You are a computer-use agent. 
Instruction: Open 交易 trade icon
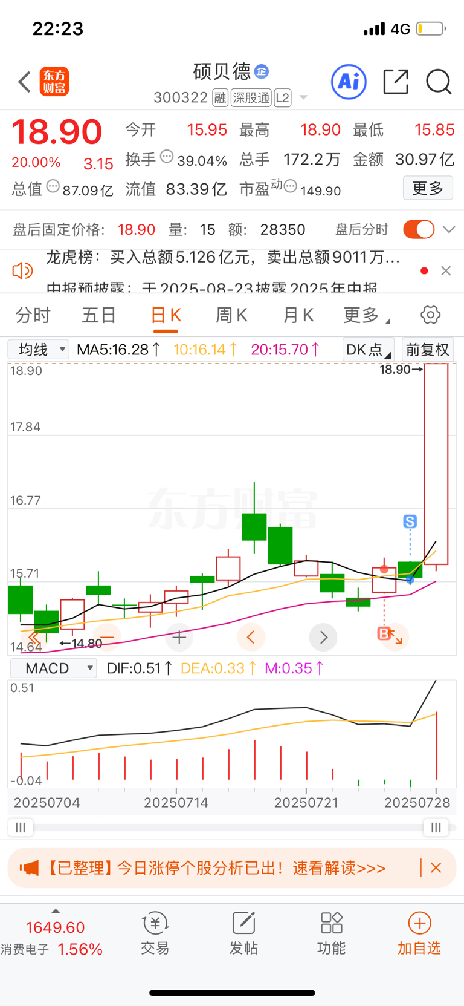click(x=155, y=933)
